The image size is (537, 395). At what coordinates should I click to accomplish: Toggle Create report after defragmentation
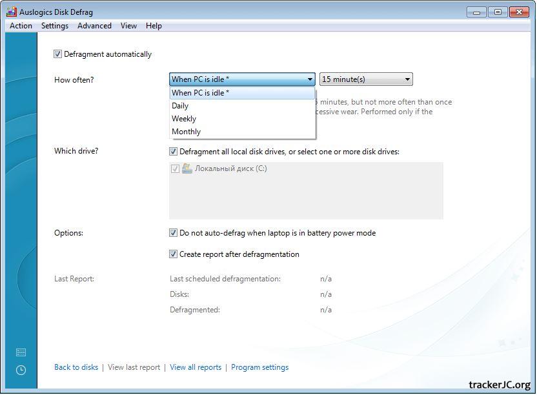(173, 254)
